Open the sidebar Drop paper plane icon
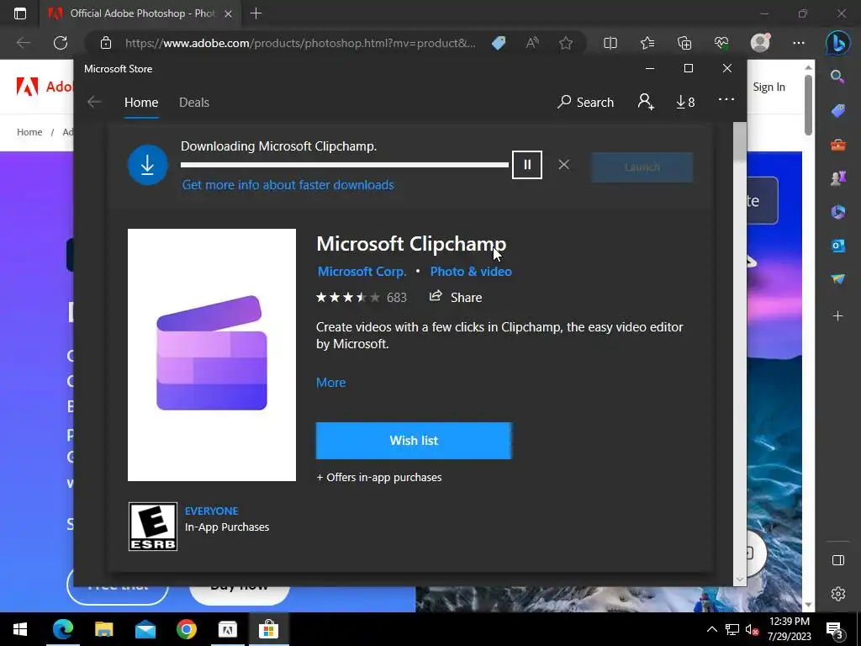 click(838, 279)
